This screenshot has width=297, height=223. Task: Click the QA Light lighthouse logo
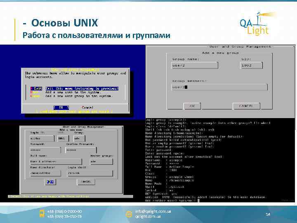[257, 24]
